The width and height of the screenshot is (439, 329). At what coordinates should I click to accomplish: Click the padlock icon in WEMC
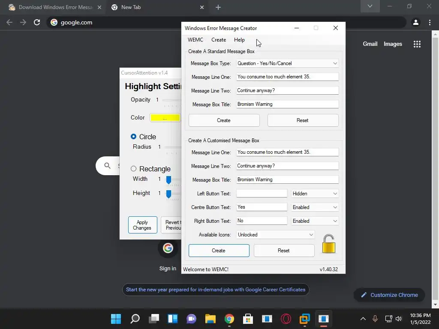329,244
